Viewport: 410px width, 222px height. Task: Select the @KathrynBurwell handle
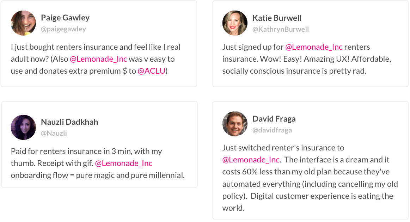[281, 29]
